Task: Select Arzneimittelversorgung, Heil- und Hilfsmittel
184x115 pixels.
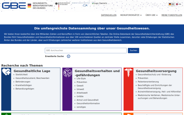Action: [159, 92]
